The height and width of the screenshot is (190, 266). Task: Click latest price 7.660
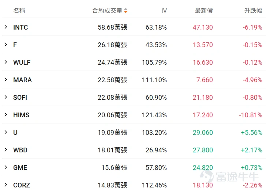tap(205, 80)
